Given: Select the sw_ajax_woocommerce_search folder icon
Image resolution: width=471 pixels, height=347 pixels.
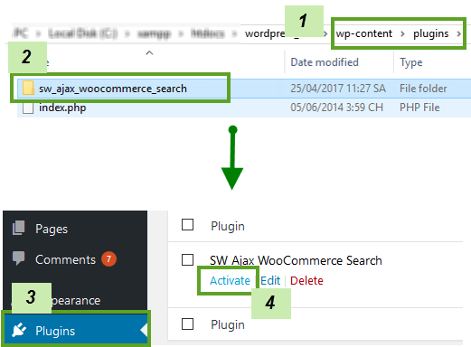Looking at the screenshot, I should click(x=28, y=88).
